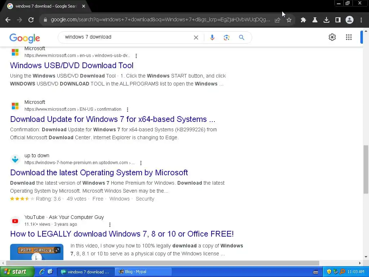Viewport: 369px width, 277px height.
Task: Switch to windows 7 download taskbar button
Action: 86,272
